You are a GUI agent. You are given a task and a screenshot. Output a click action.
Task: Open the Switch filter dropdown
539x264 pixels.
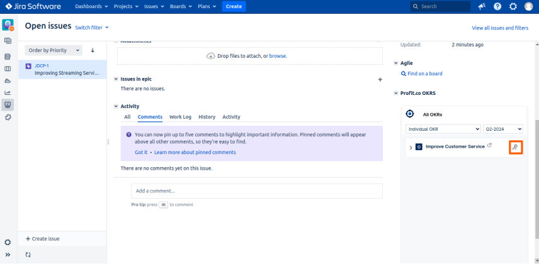pyautogui.click(x=92, y=28)
